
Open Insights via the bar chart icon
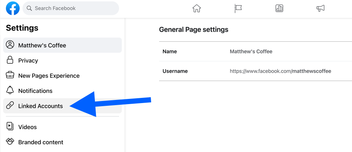[279, 9]
